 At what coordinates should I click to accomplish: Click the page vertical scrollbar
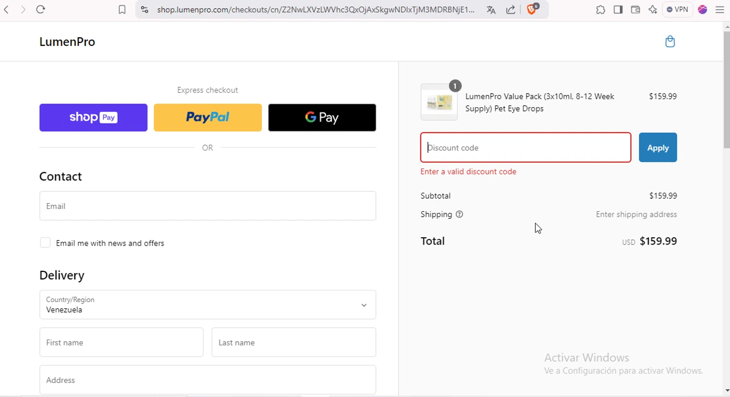tap(727, 89)
